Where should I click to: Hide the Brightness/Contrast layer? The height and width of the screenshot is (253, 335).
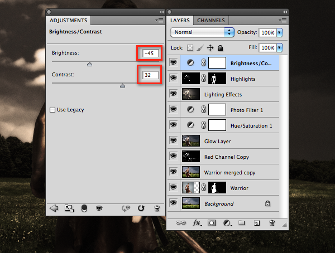(173, 62)
